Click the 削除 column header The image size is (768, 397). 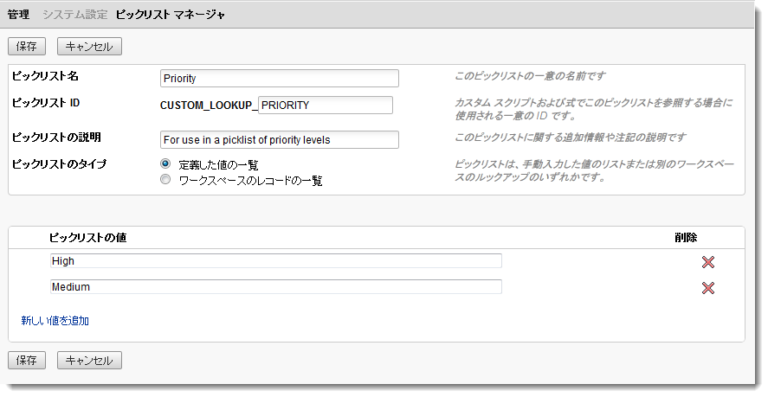(686, 238)
